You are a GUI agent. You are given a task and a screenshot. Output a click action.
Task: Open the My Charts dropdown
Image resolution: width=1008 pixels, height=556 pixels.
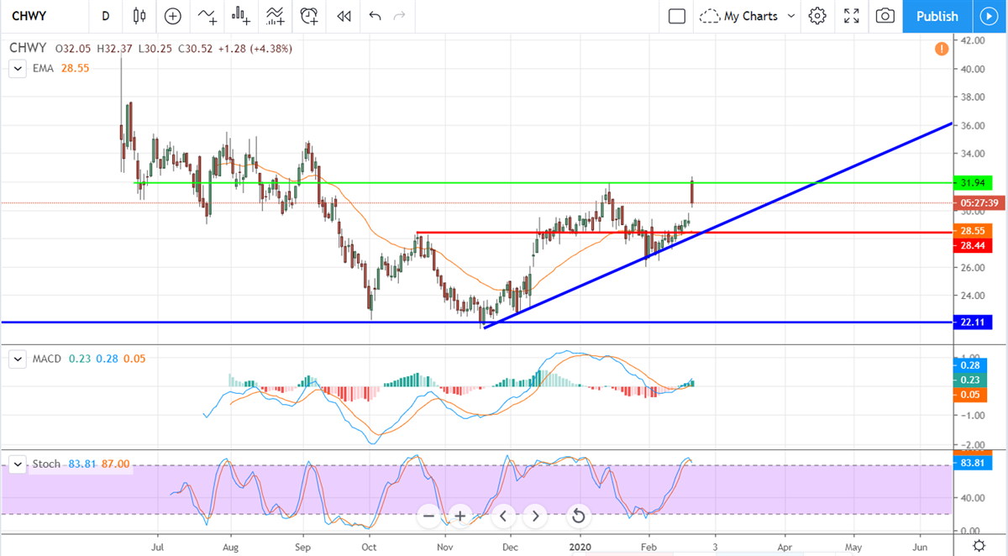tap(748, 16)
